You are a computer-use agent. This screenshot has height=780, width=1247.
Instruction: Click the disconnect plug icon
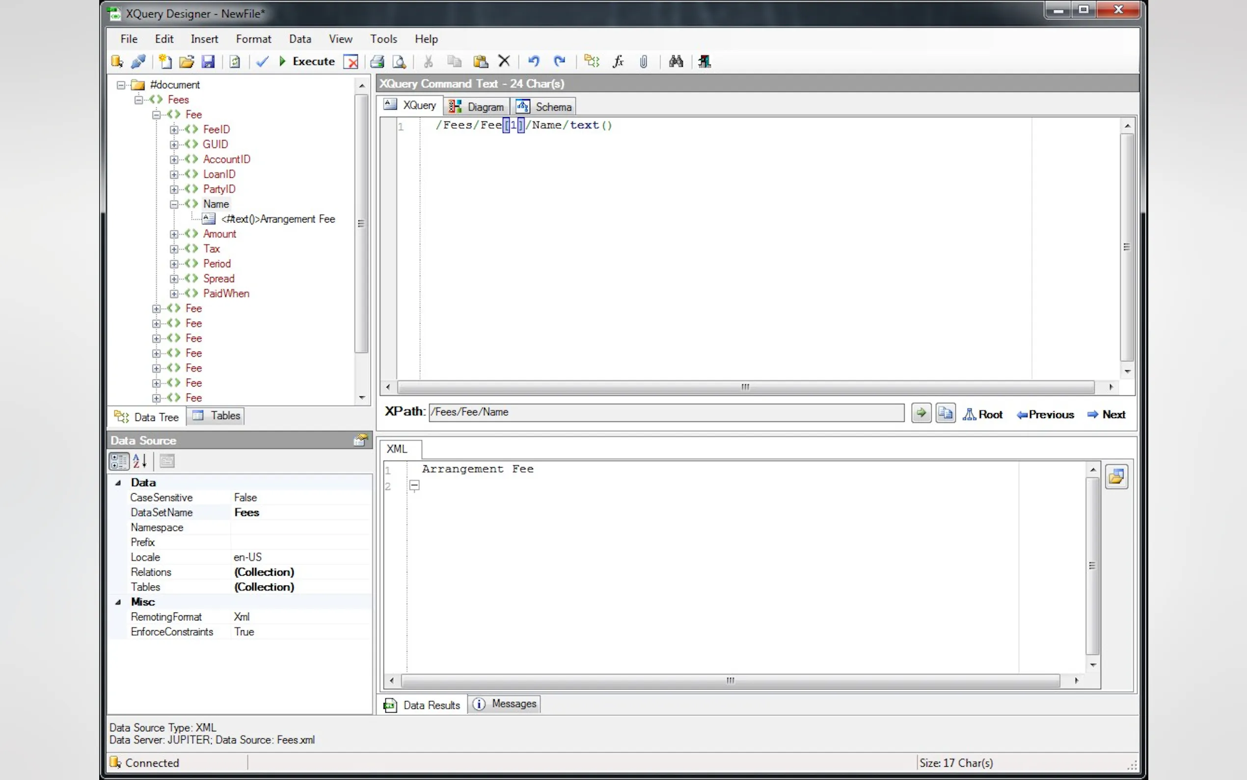click(138, 61)
